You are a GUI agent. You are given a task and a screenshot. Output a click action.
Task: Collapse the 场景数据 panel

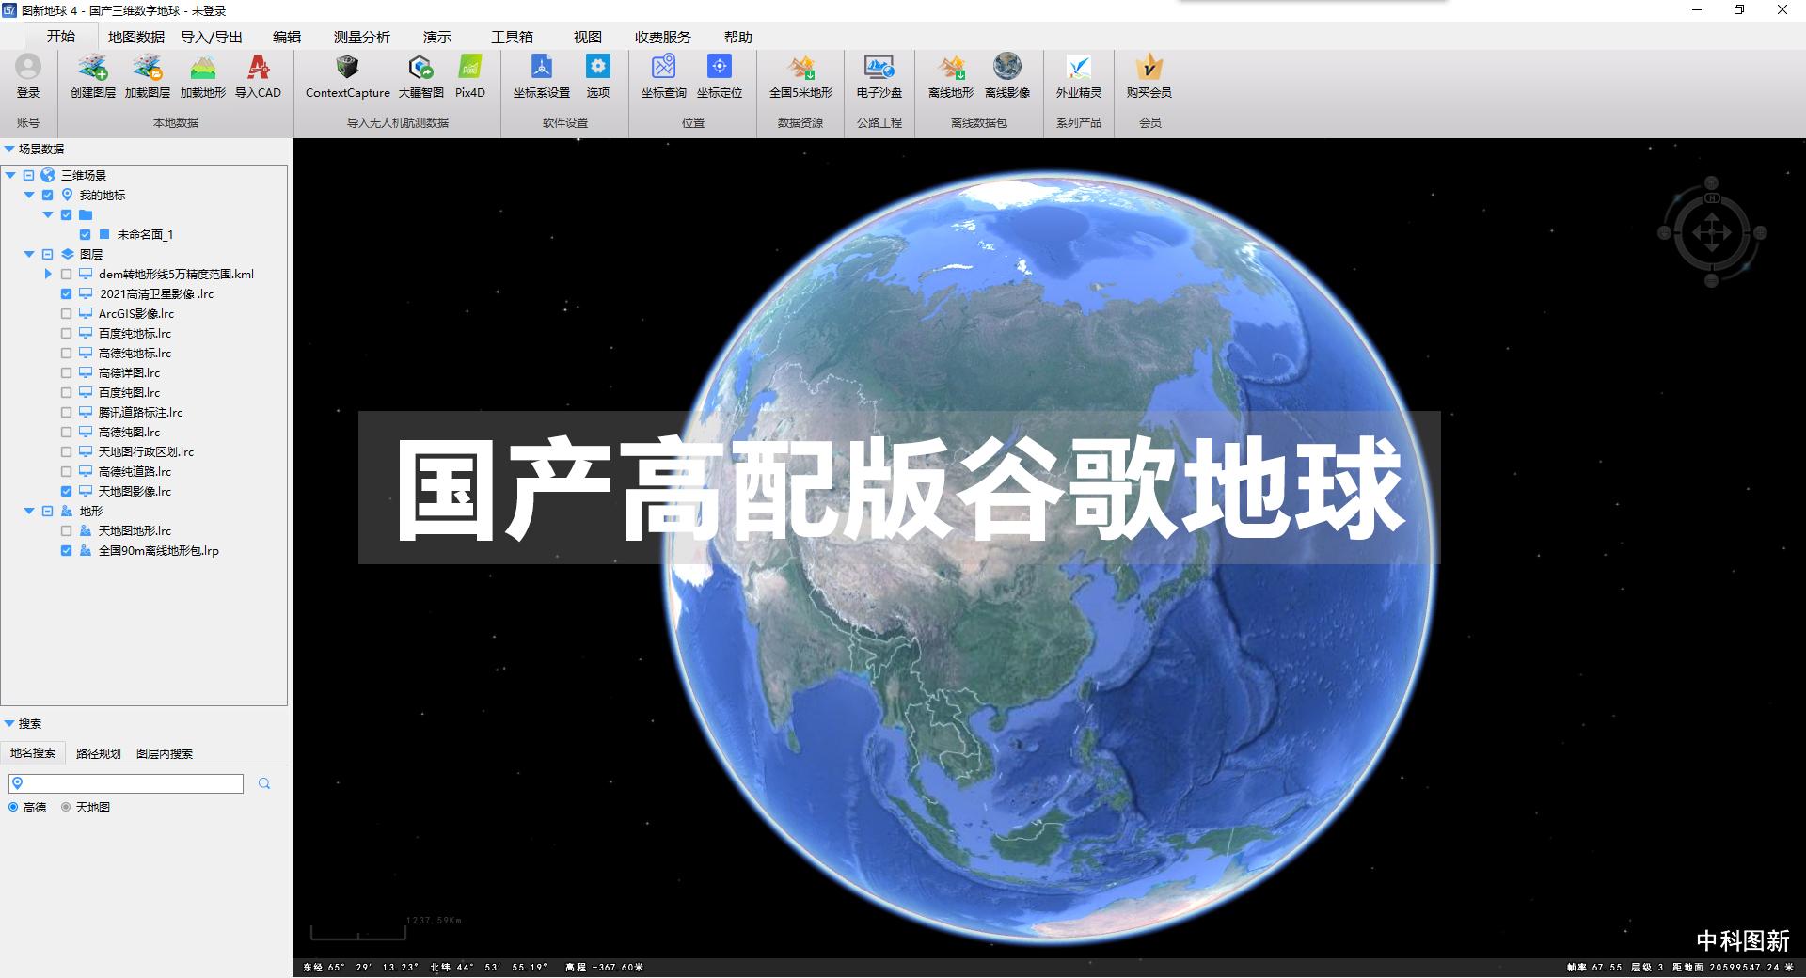9,149
